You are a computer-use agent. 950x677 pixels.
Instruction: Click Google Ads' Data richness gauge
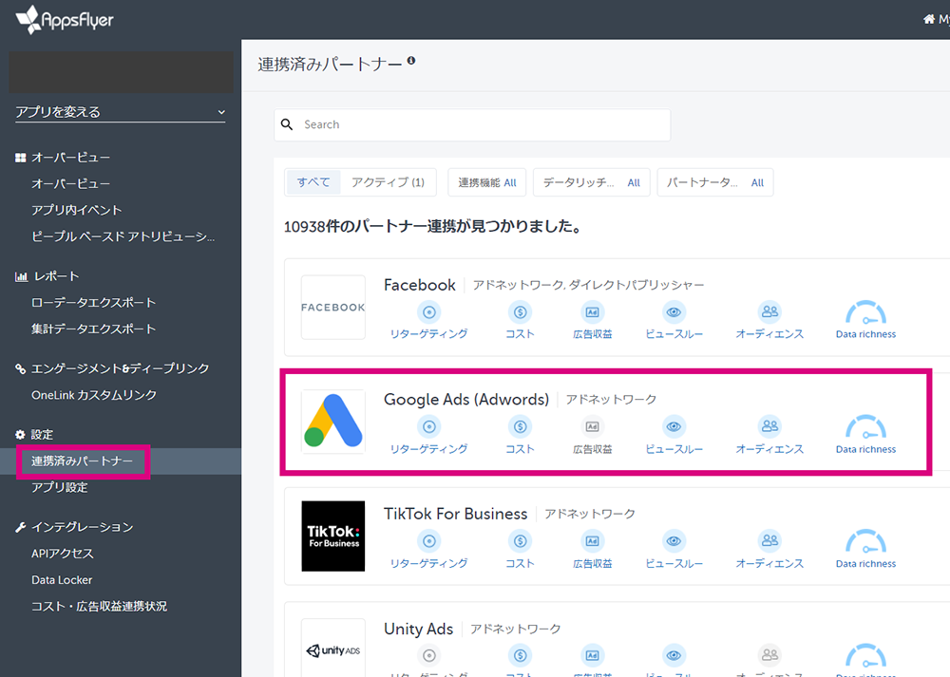[865, 427]
